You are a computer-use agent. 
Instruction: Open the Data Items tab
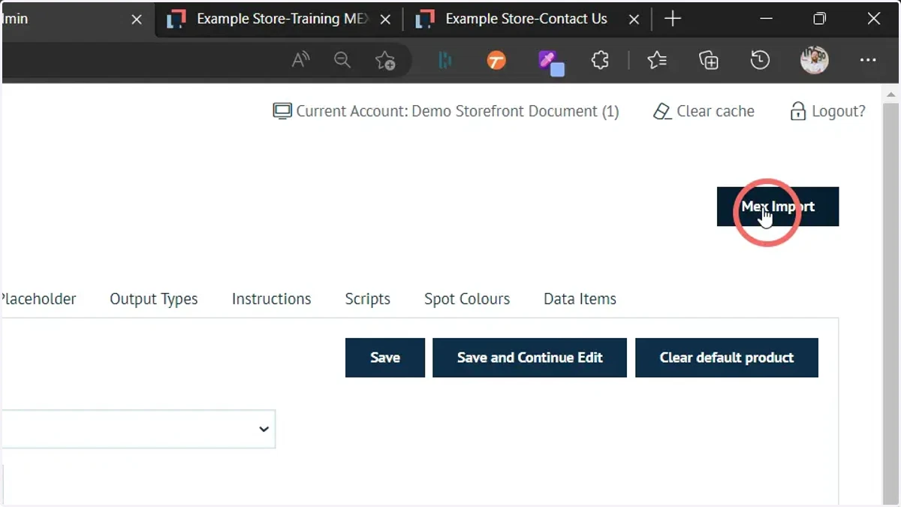580,299
